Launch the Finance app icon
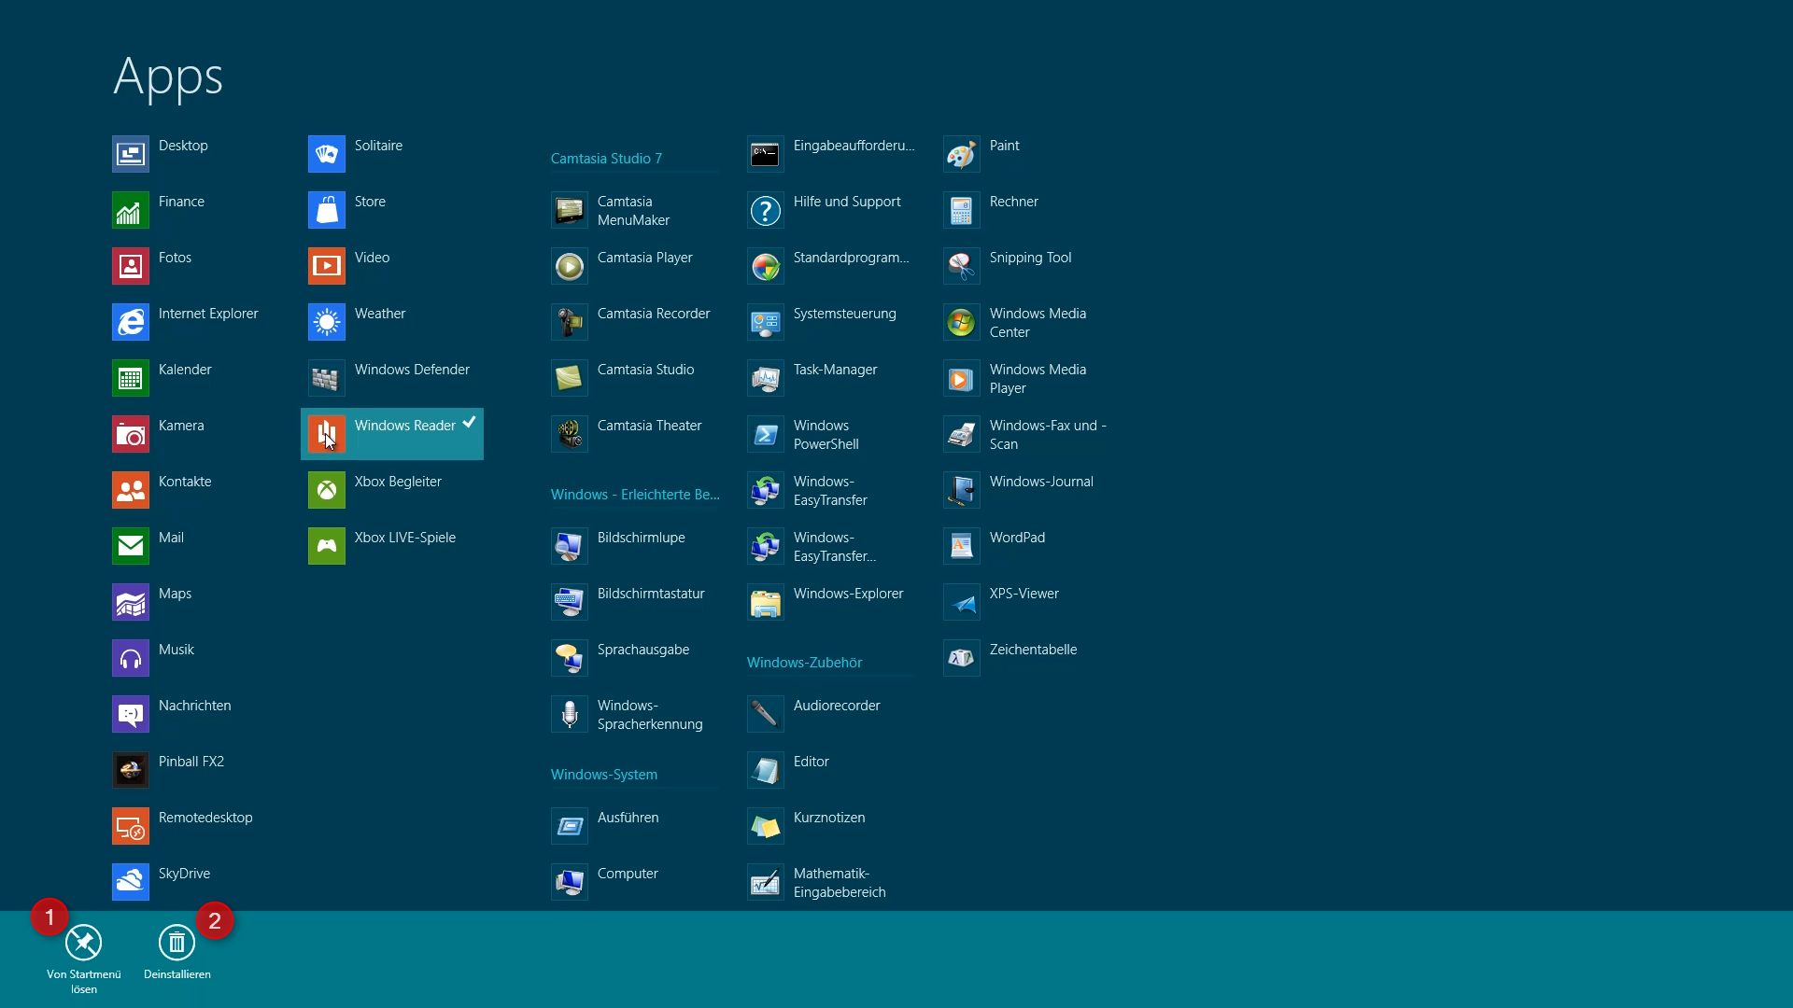Screen dimensions: 1793x1008 pyautogui.click(x=131, y=210)
